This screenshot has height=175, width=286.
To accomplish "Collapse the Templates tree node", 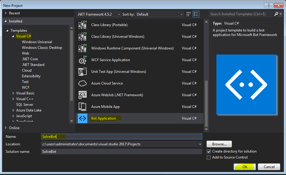I will (x=7, y=31).
